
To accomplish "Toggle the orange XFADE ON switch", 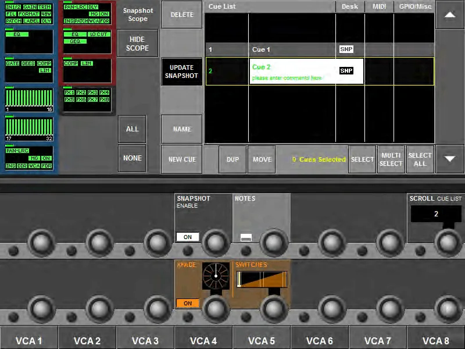I will 187,303.
